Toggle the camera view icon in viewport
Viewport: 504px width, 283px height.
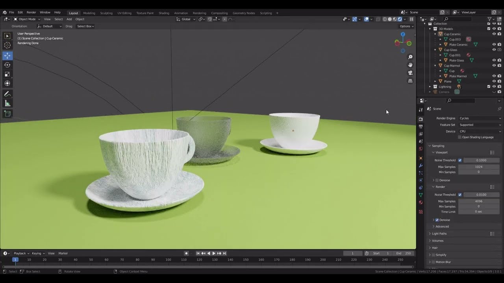click(x=410, y=73)
